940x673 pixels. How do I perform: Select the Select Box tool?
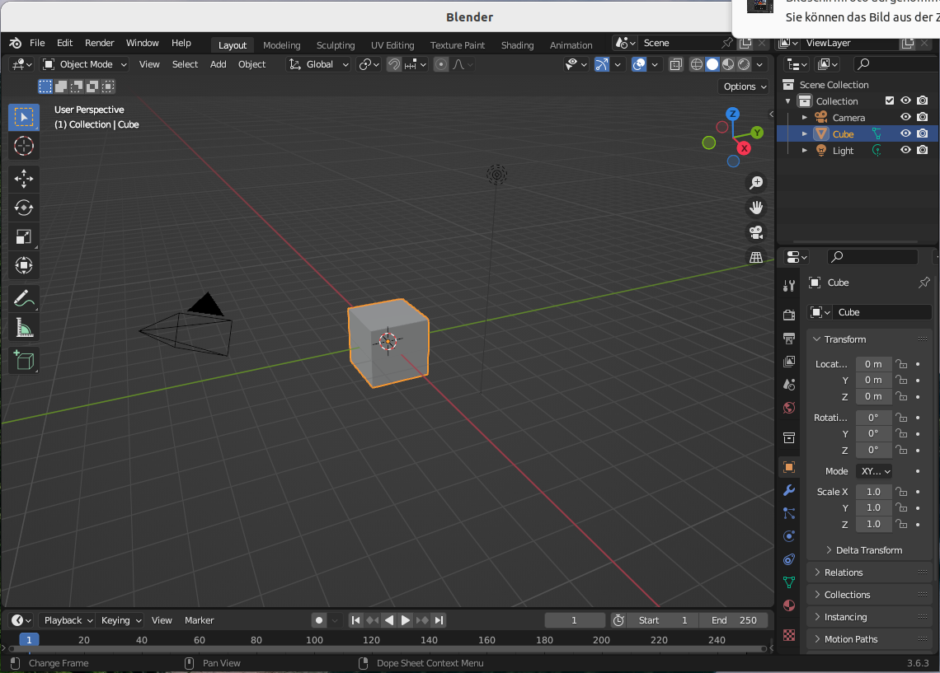(x=23, y=117)
